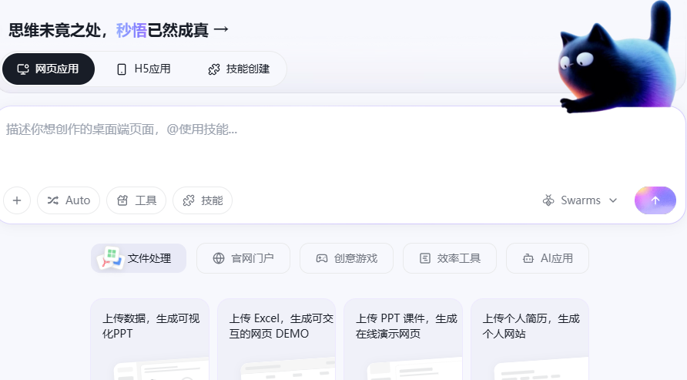The width and height of the screenshot is (687, 380).
Task: Select the 文件处理 category chip
Action: click(139, 258)
